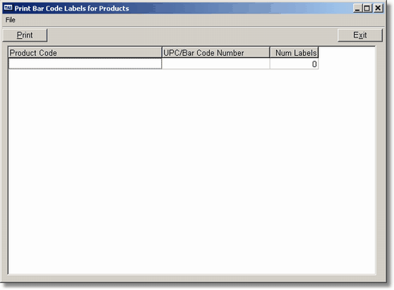Select the Product Code column header
Screen dimensions: 394x290
(85, 53)
